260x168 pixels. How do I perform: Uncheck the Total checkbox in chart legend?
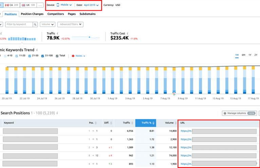pyautogui.click(x=57, y=56)
